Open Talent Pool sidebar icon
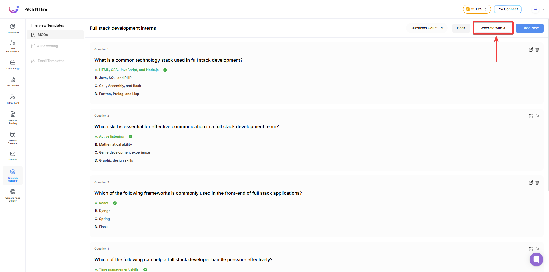 [13, 99]
